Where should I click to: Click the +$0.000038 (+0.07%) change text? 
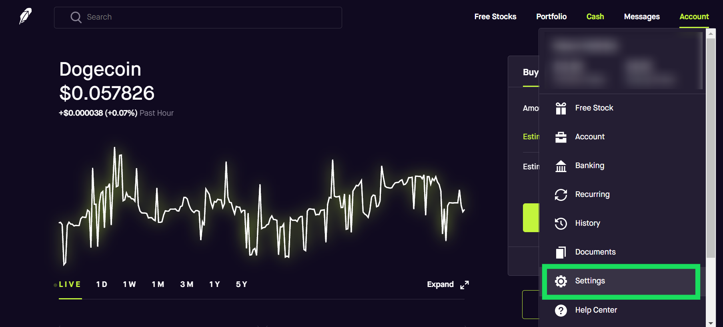click(x=98, y=113)
